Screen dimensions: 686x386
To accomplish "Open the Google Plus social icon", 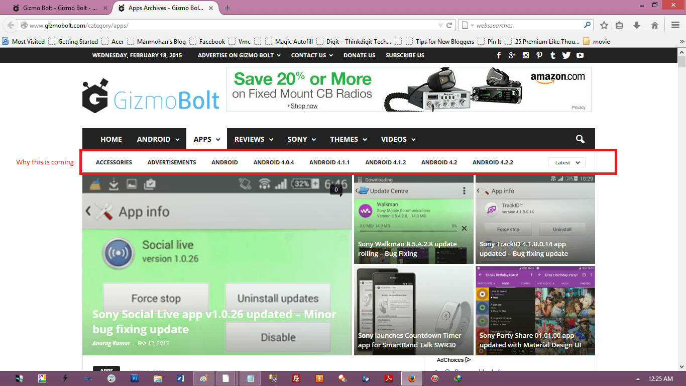I will 512,55.
